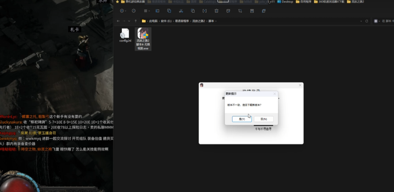Open the 单机游戏修改器 bookmark folder

(x=133, y=2)
